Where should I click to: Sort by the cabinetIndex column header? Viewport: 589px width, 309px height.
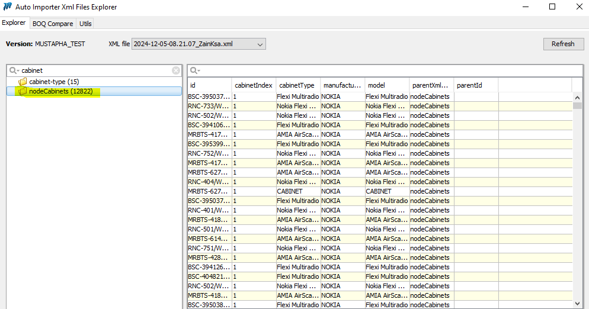[253, 85]
